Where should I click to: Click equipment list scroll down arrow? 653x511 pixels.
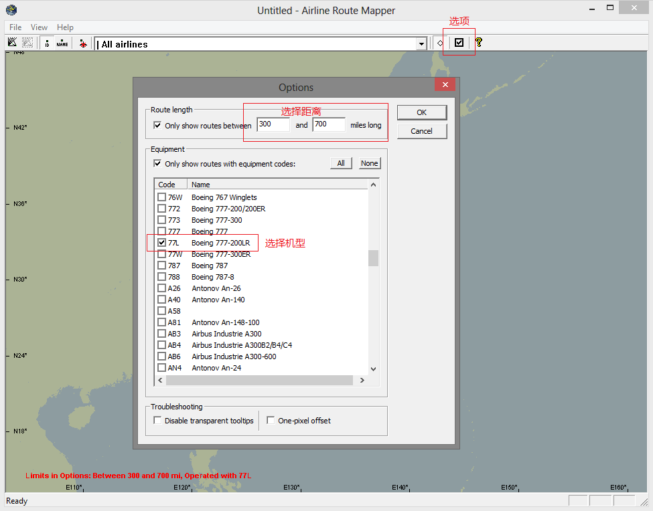coord(374,369)
